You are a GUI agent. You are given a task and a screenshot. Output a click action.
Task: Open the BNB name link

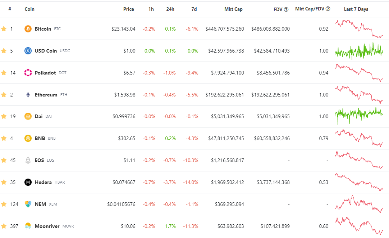(x=40, y=138)
